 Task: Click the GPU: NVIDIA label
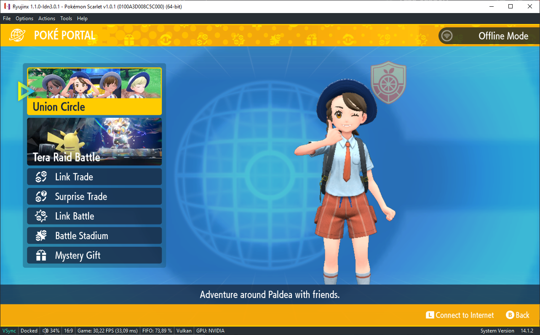[210, 331]
